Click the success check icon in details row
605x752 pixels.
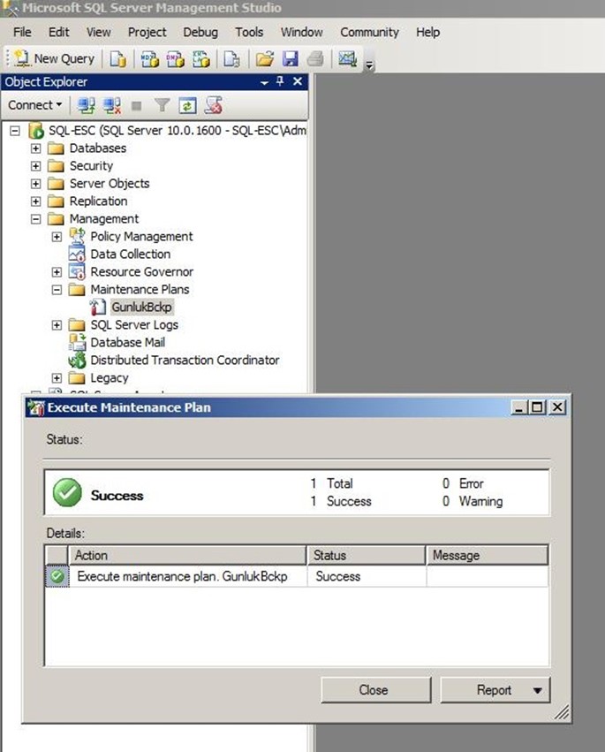[57, 576]
